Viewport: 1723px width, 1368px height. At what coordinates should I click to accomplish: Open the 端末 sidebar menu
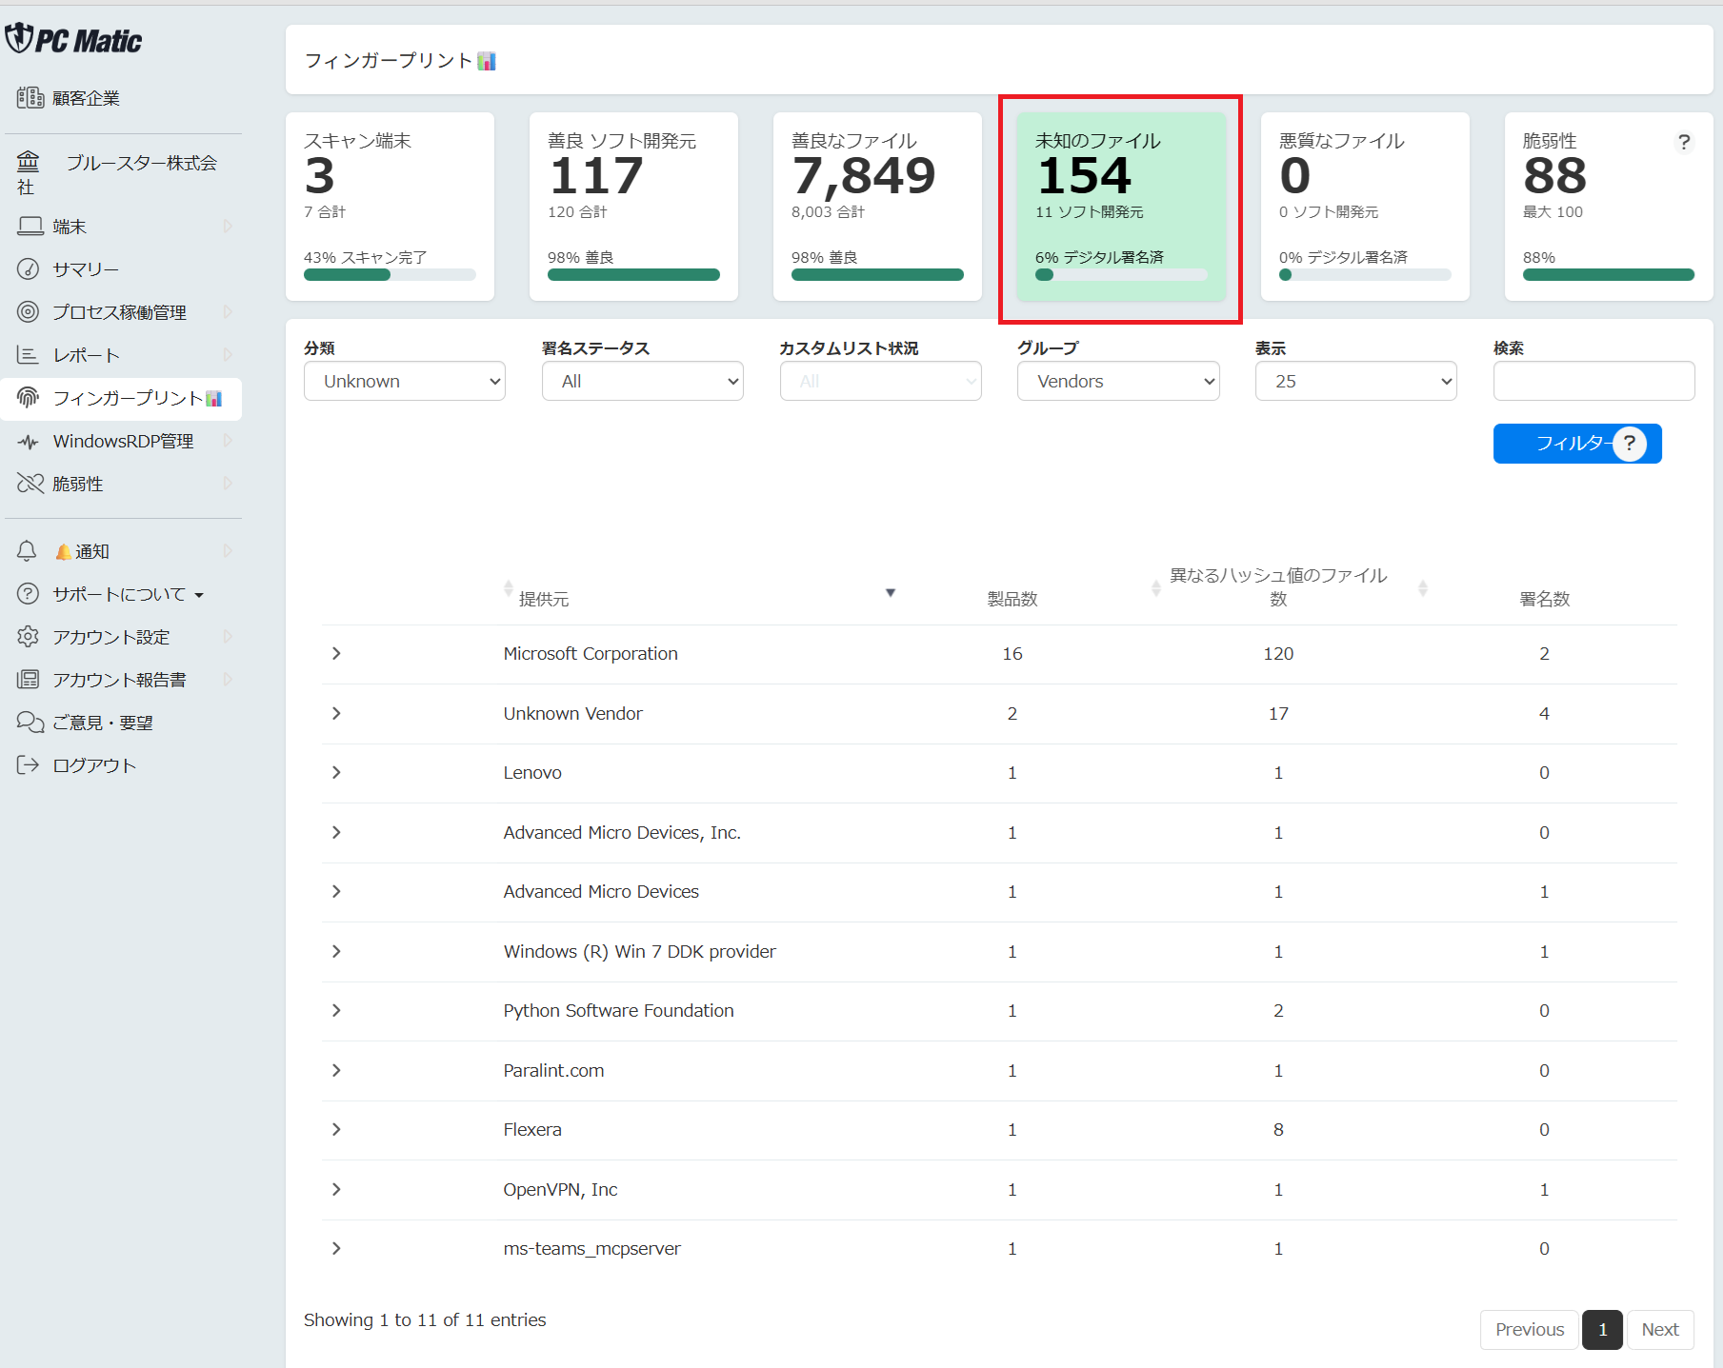pos(123,227)
